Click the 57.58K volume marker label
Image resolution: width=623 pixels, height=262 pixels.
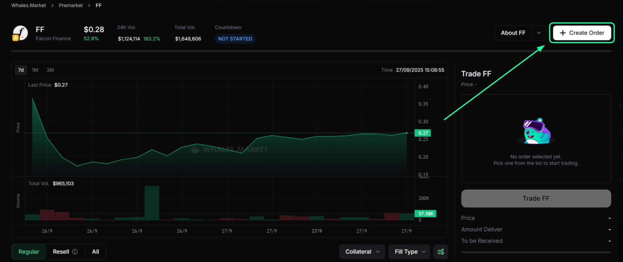point(426,214)
